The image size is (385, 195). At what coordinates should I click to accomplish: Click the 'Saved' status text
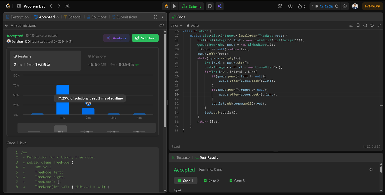176,147
